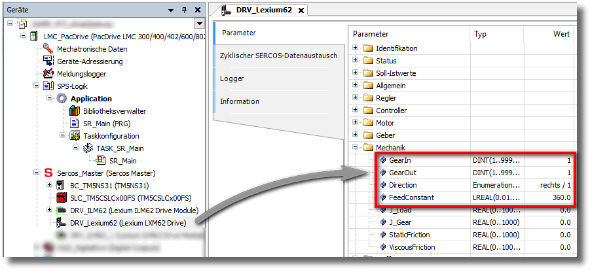The height and width of the screenshot is (270, 590).
Task: Click the Bibliotheksverwalter books icon
Action: click(74, 111)
